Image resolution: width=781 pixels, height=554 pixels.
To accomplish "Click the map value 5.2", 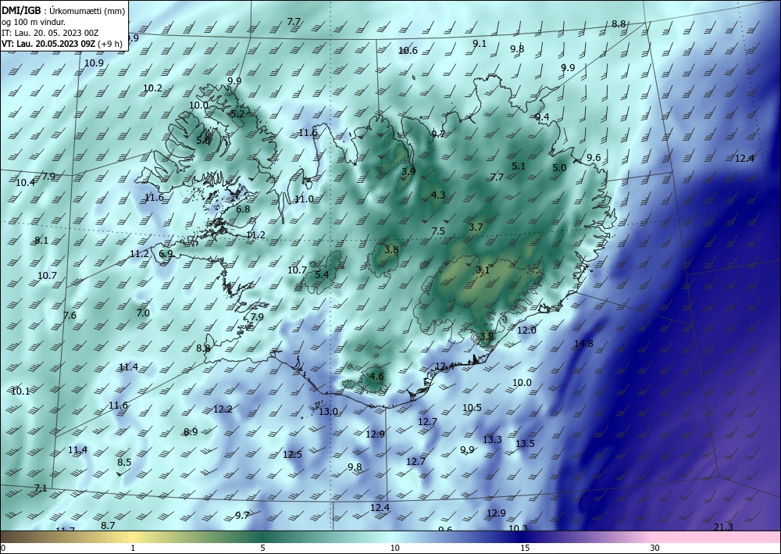I will (x=238, y=113).
